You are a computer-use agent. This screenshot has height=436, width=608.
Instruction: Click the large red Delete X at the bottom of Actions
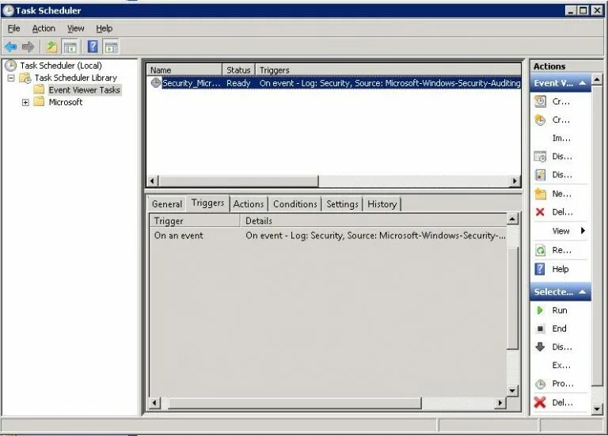540,402
